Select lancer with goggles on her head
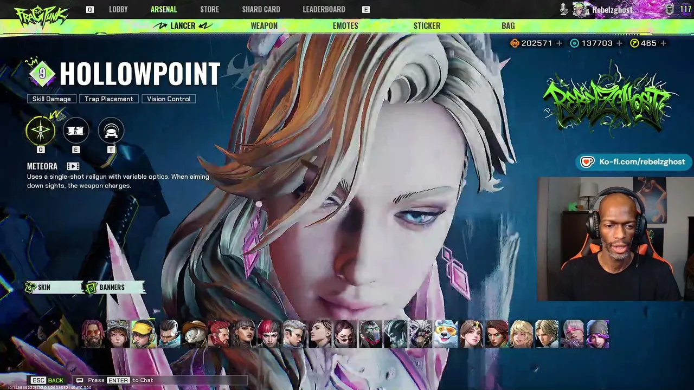Screen dimensions: 694x390 (118, 334)
